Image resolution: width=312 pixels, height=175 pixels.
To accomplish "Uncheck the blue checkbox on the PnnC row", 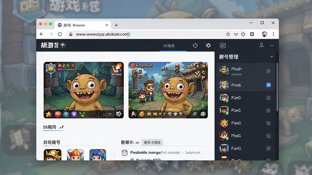I will point(268,85).
